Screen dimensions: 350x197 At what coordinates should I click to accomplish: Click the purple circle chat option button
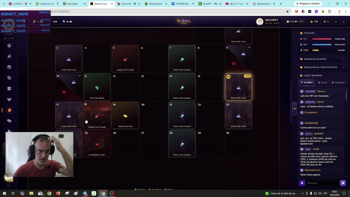tap(302, 183)
